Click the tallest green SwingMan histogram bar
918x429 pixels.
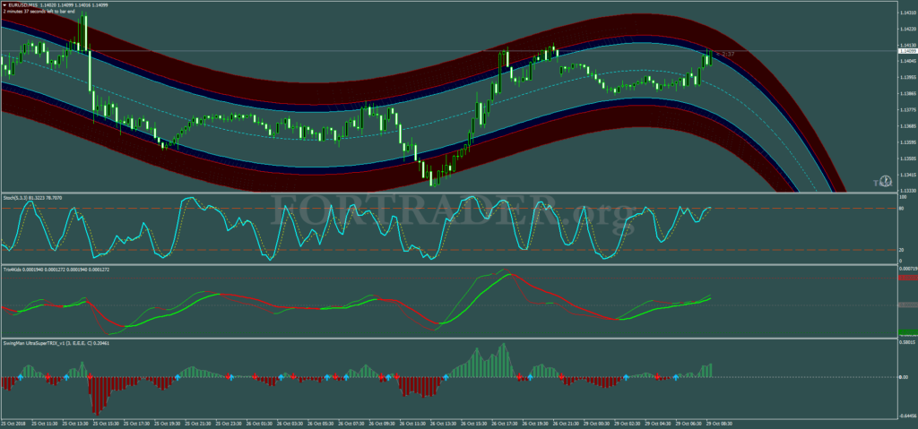504,359
